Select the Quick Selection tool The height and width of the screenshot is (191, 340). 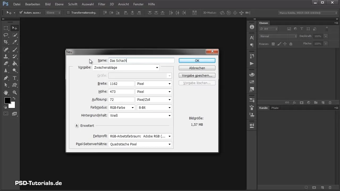(15, 35)
